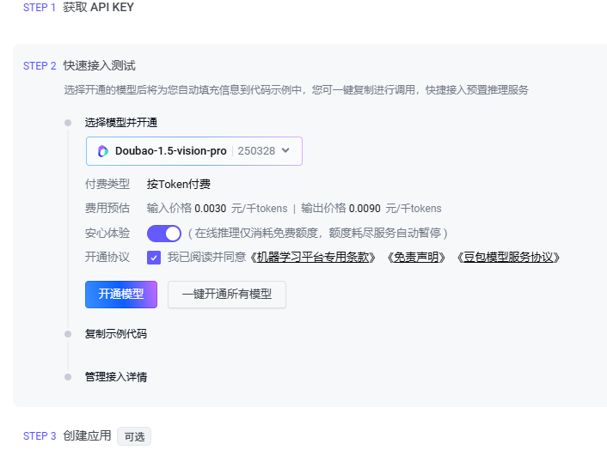
Task: Click the 一键开通所有模型 button
Action: pos(227,295)
